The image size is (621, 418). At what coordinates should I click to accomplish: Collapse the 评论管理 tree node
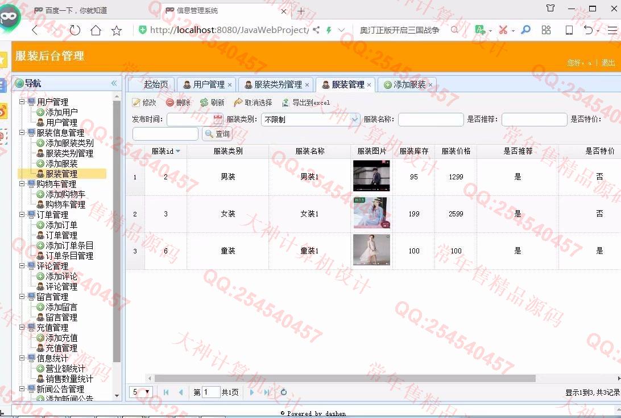(22, 266)
